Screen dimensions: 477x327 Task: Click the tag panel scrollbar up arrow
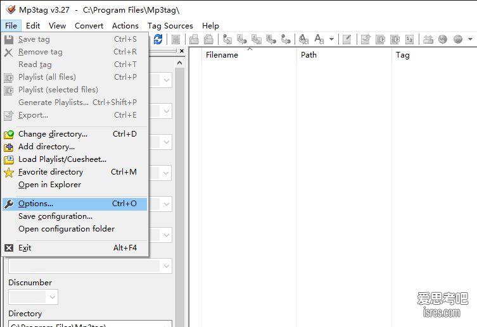click(x=179, y=63)
